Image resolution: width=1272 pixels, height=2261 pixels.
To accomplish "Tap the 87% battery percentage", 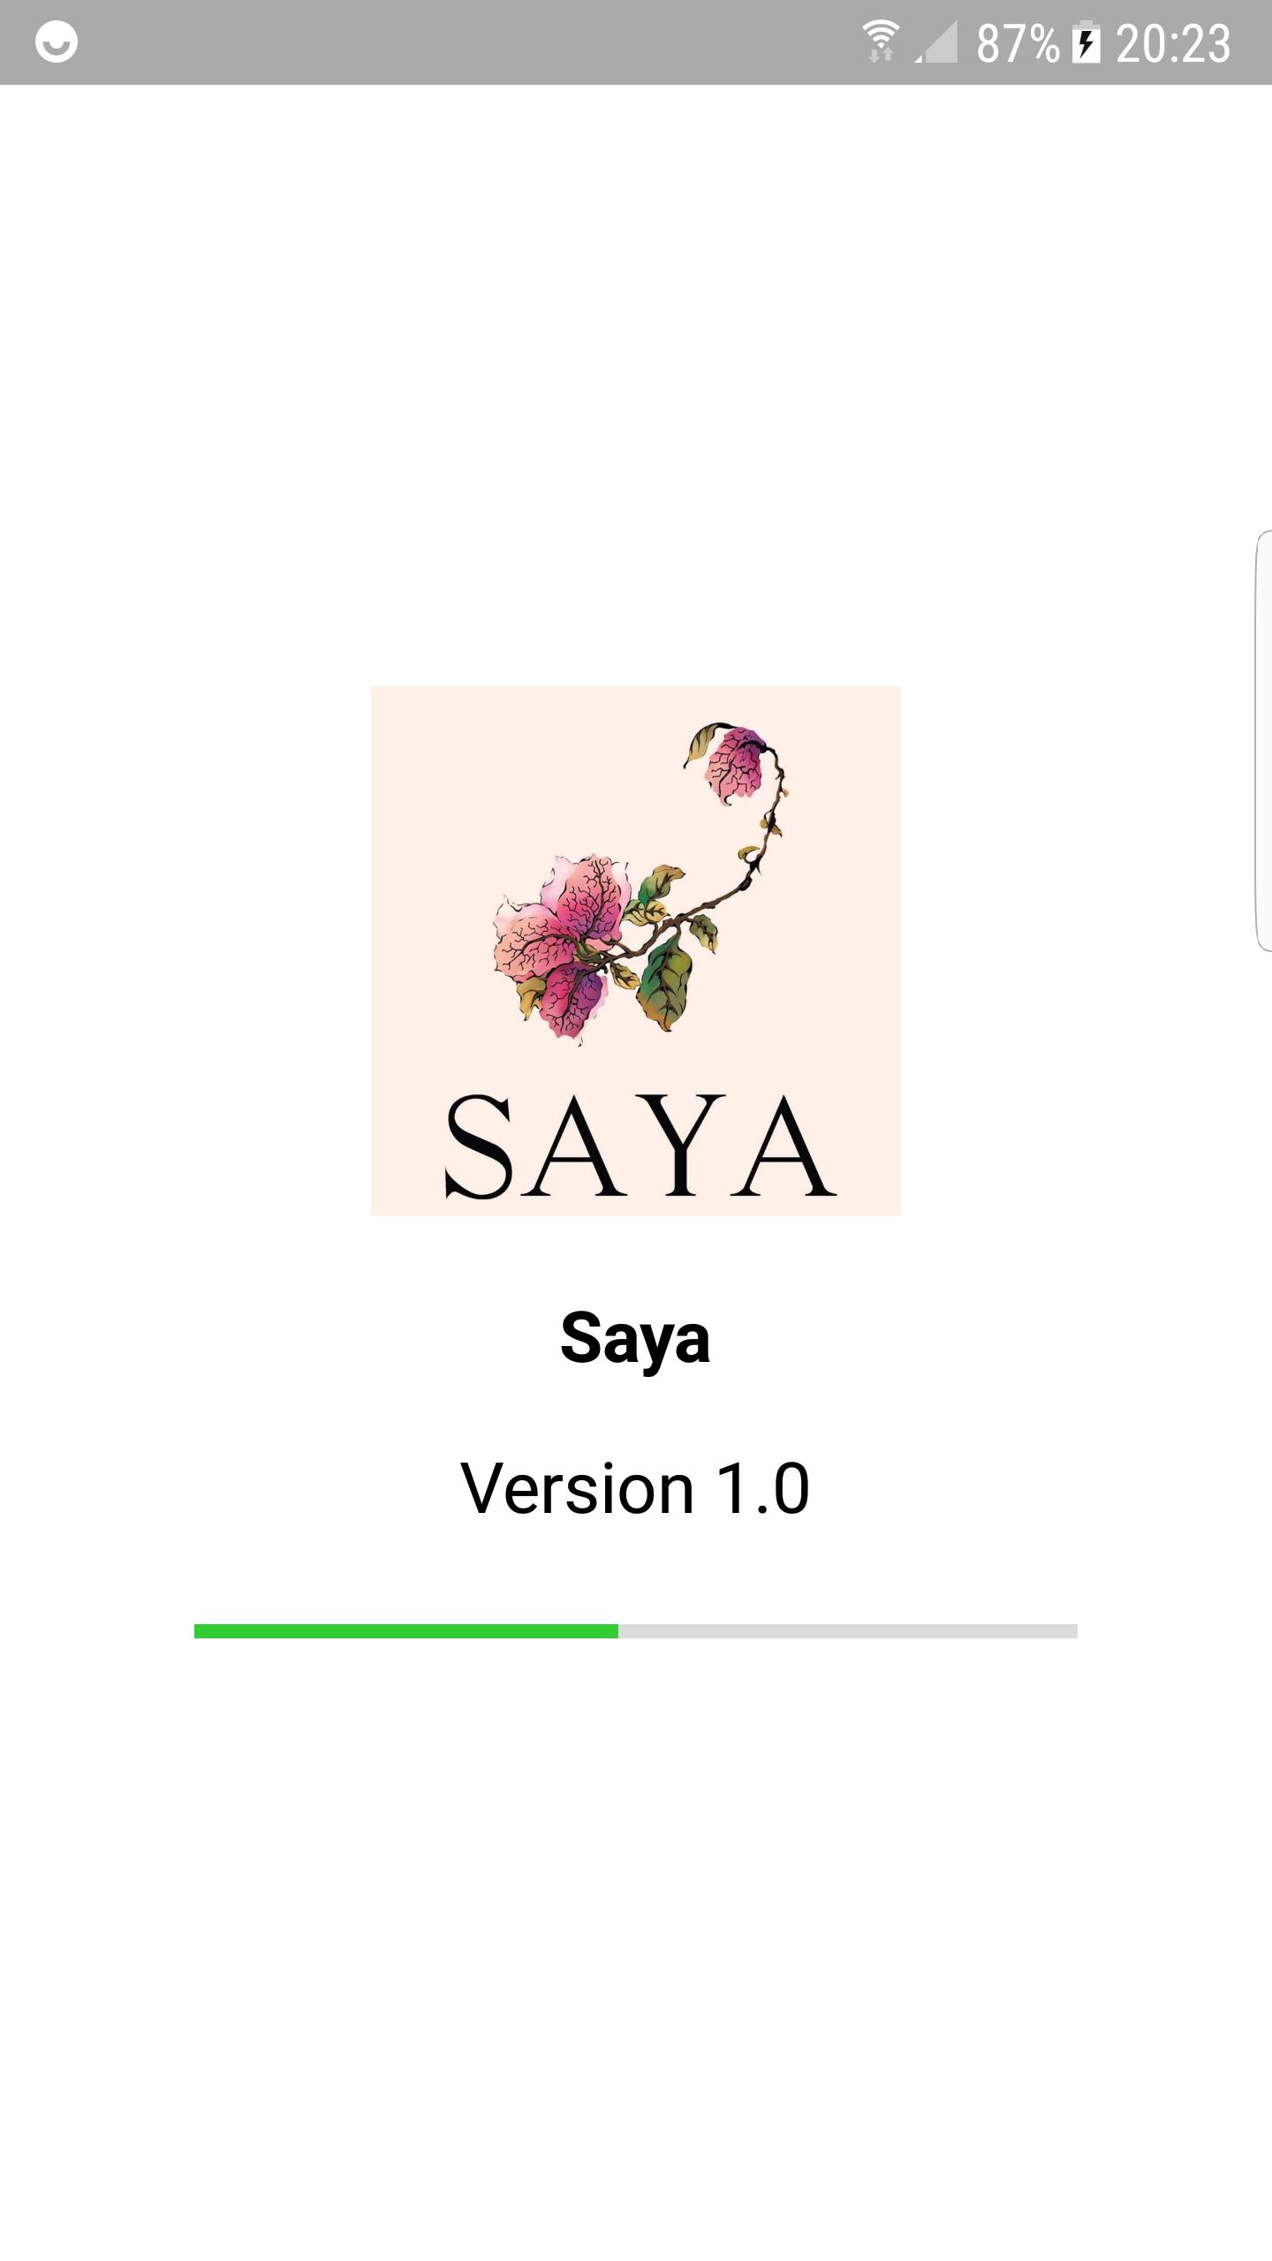I will point(1018,43).
